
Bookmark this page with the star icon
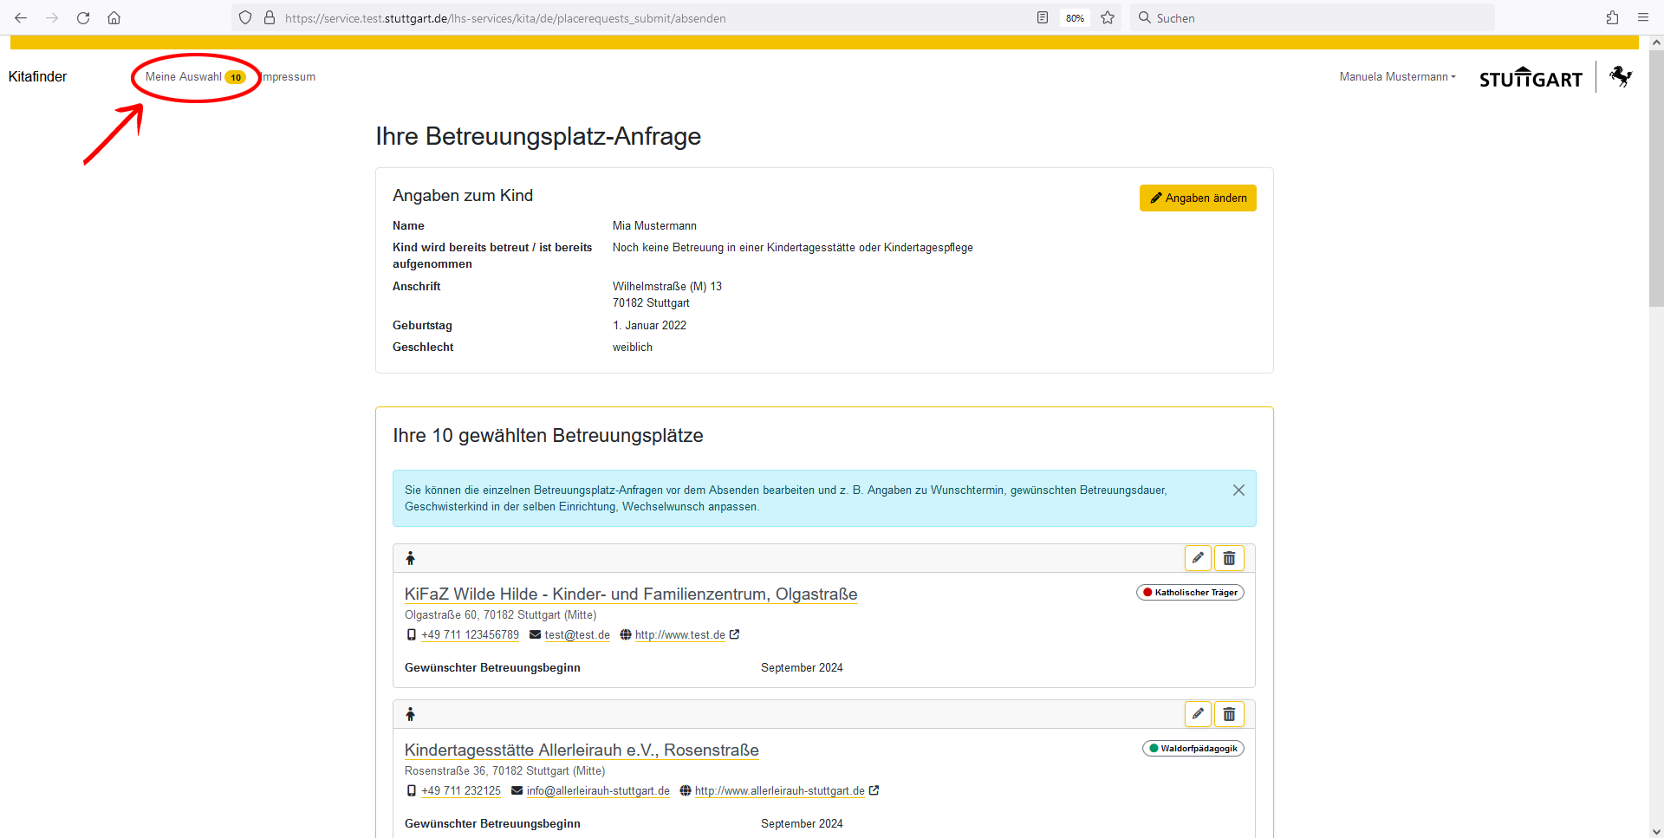pyautogui.click(x=1108, y=18)
